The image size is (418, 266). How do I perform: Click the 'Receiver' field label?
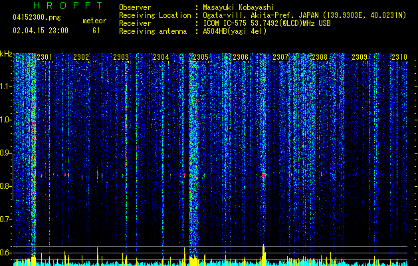pyautogui.click(x=135, y=23)
